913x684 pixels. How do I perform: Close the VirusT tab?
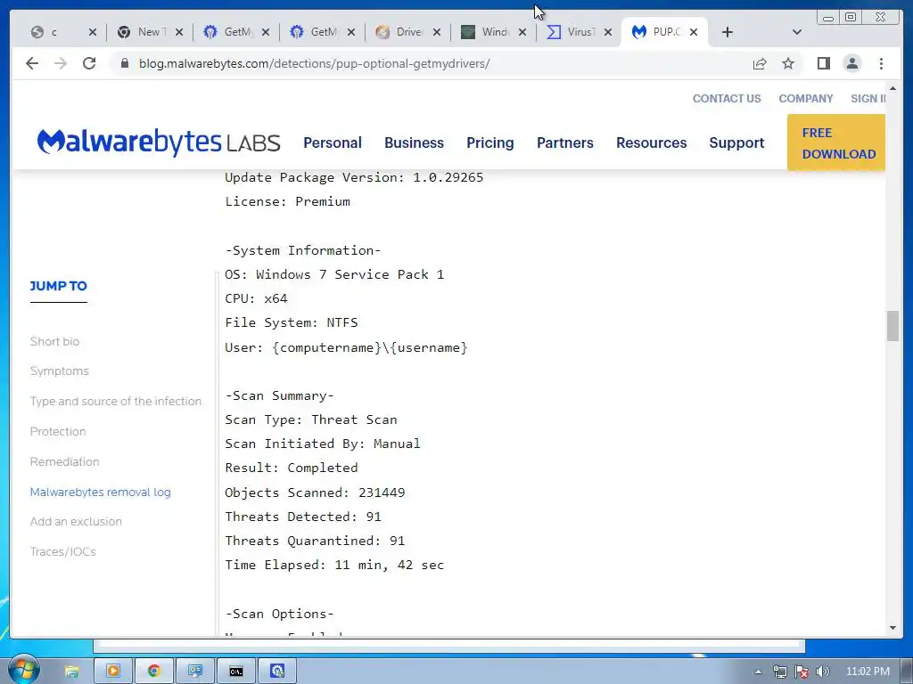pos(608,32)
